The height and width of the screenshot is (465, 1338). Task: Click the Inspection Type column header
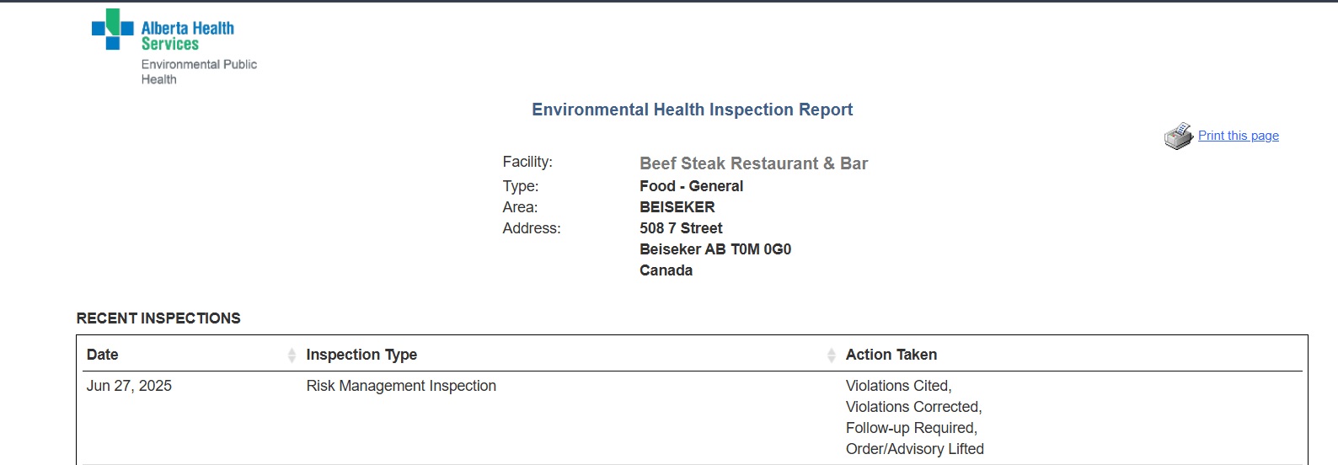pos(361,355)
